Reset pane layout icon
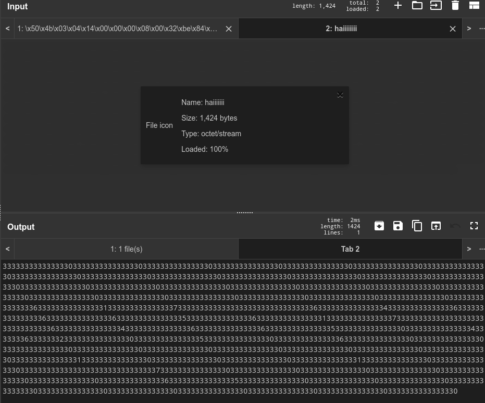The image size is (485, 403). click(x=474, y=6)
